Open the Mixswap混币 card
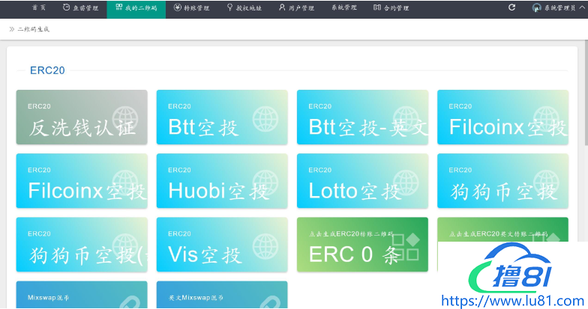The height and width of the screenshot is (309, 588). point(82,295)
